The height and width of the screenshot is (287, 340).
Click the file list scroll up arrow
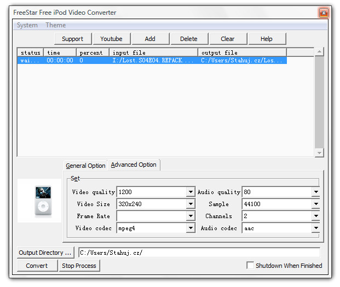319,51
